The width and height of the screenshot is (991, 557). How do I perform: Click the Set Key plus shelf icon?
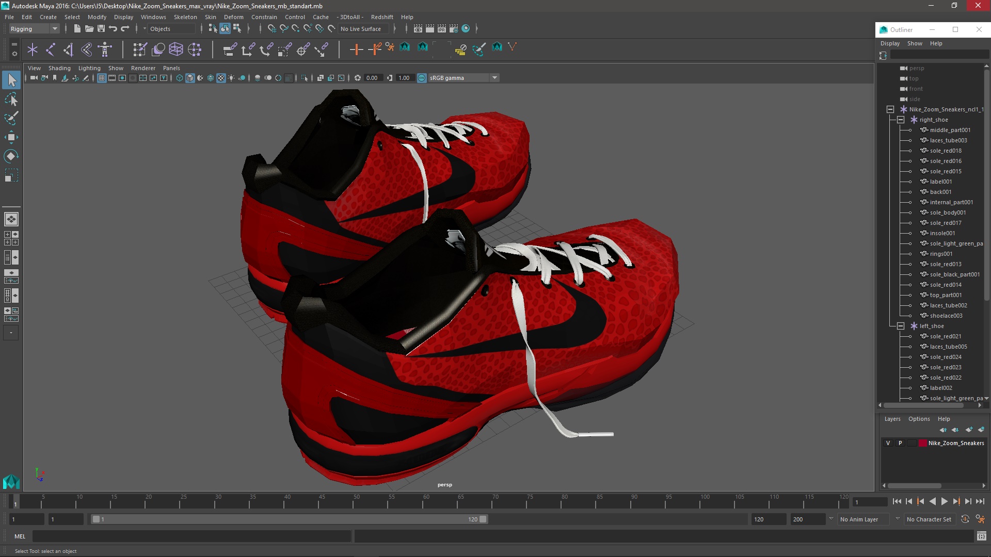click(356, 50)
